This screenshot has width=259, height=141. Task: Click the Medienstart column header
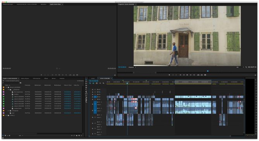click(38, 85)
